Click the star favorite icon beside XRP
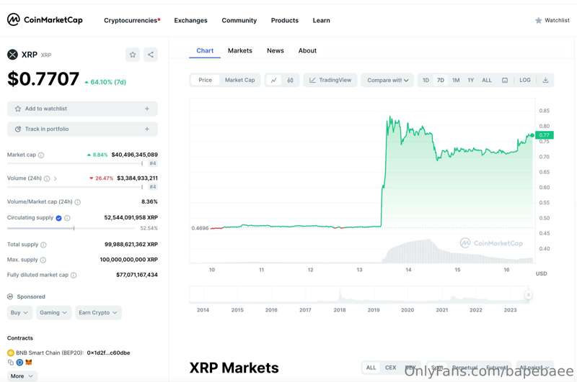The height and width of the screenshot is (382, 577). pos(133,55)
